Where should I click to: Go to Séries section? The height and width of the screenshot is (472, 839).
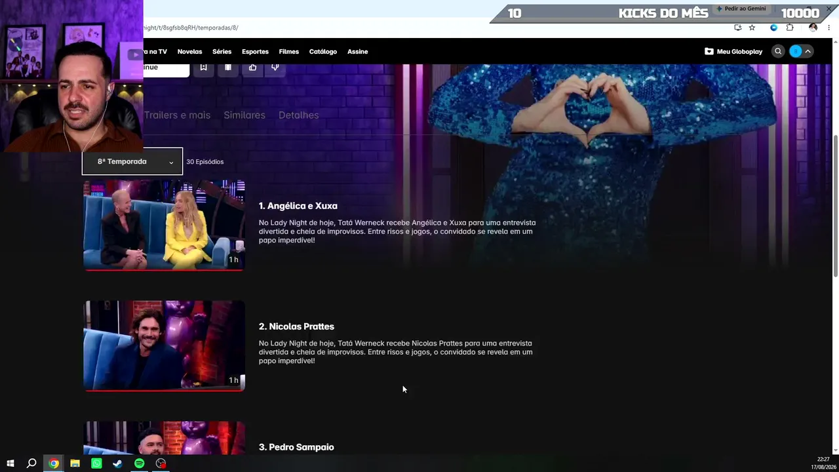pos(222,51)
